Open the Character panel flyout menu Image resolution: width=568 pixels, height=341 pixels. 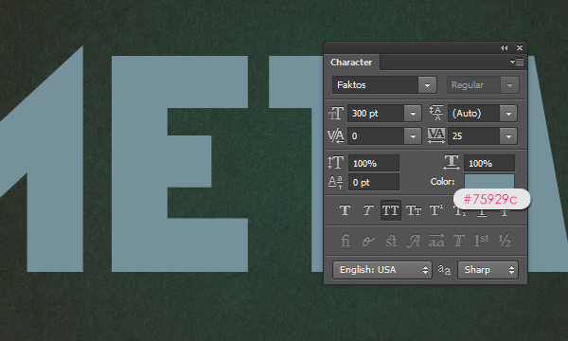(x=517, y=63)
